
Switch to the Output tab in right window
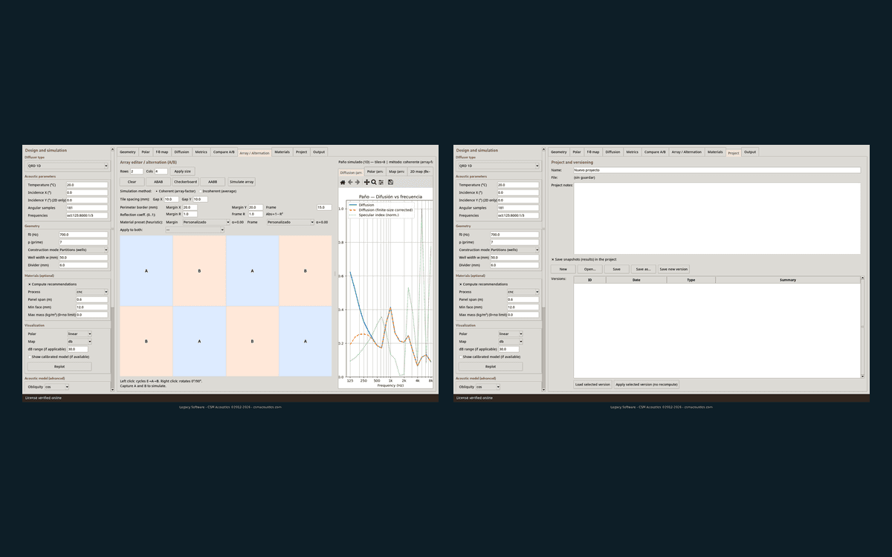(750, 152)
